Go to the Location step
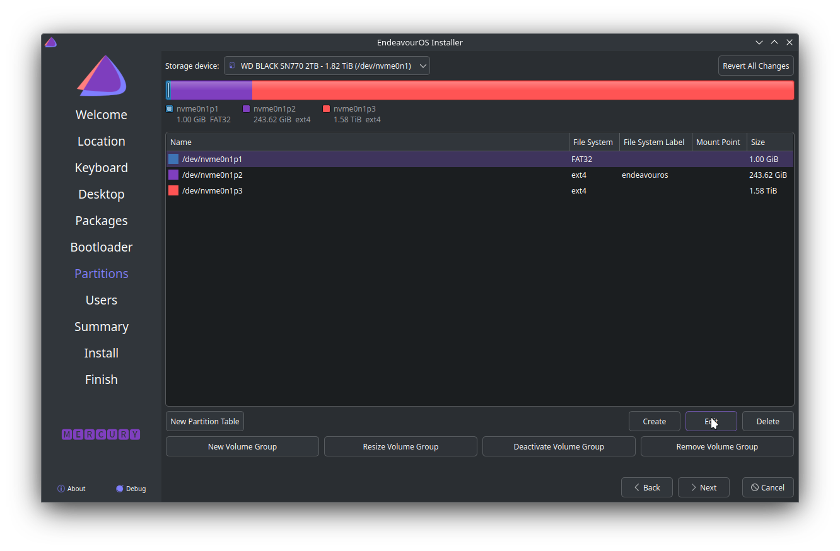The height and width of the screenshot is (551, 840). pos(102,141)
